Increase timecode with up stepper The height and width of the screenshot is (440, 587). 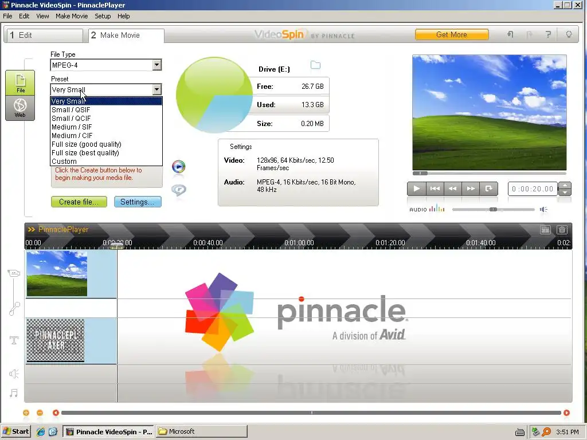565,185
